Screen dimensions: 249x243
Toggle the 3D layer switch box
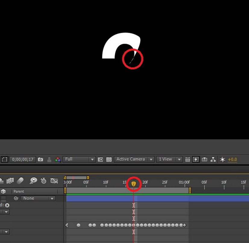pos(4,198)
